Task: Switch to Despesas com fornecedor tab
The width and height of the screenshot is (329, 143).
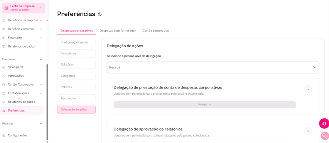Action: tap(118, 31)
